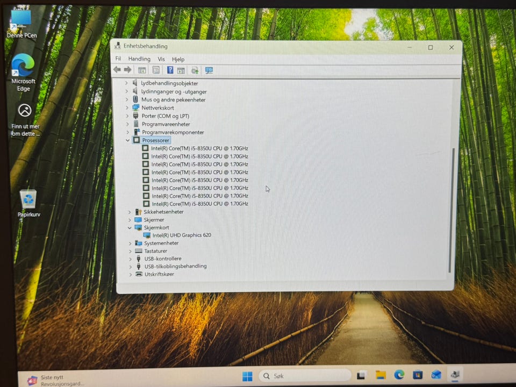This screenshot has width=516, height=387.
Task: Maximize the Enhetsbehandling window
Action: (x=431, y=48)
